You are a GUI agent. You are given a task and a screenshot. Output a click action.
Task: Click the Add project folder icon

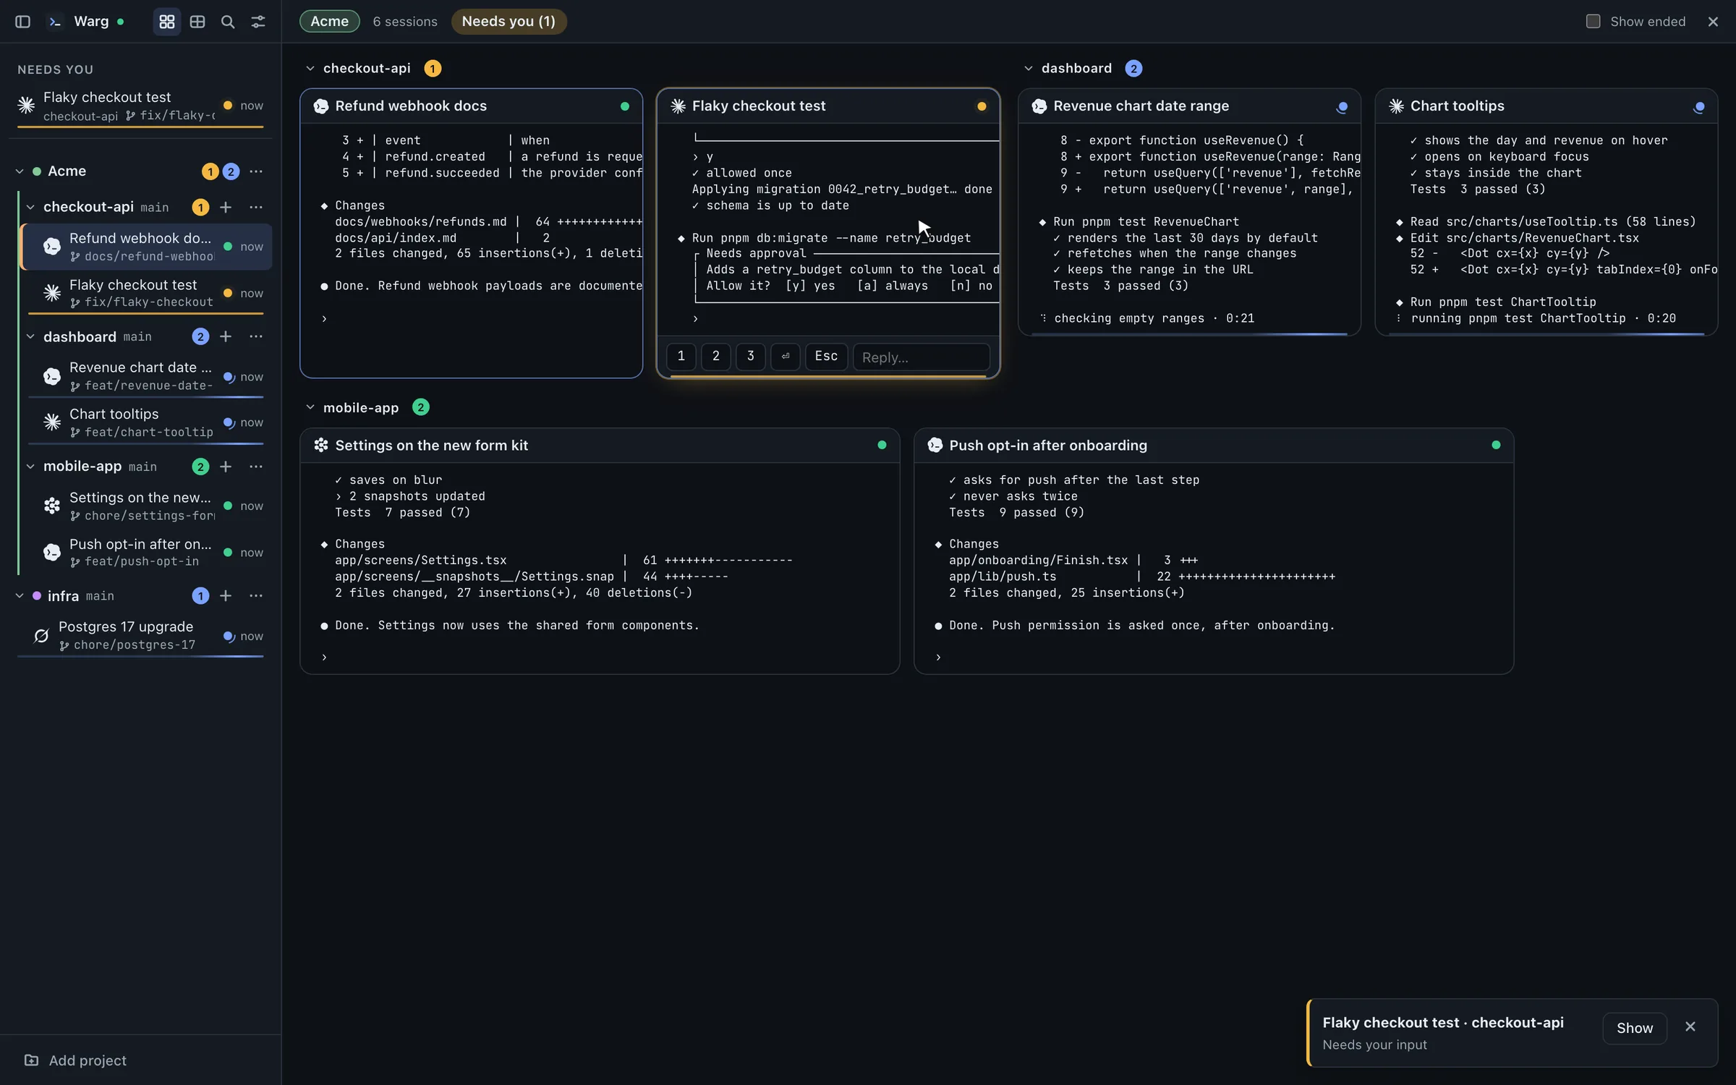pos(31,1060)
